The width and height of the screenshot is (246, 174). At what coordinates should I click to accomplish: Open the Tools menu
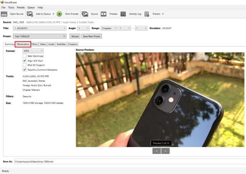(x=11, y=7)
